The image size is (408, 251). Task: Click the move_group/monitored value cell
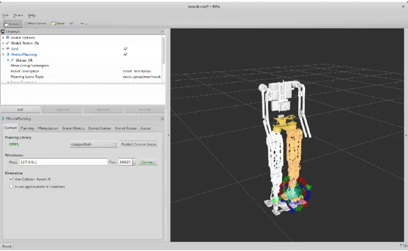(x=141, y=77)
